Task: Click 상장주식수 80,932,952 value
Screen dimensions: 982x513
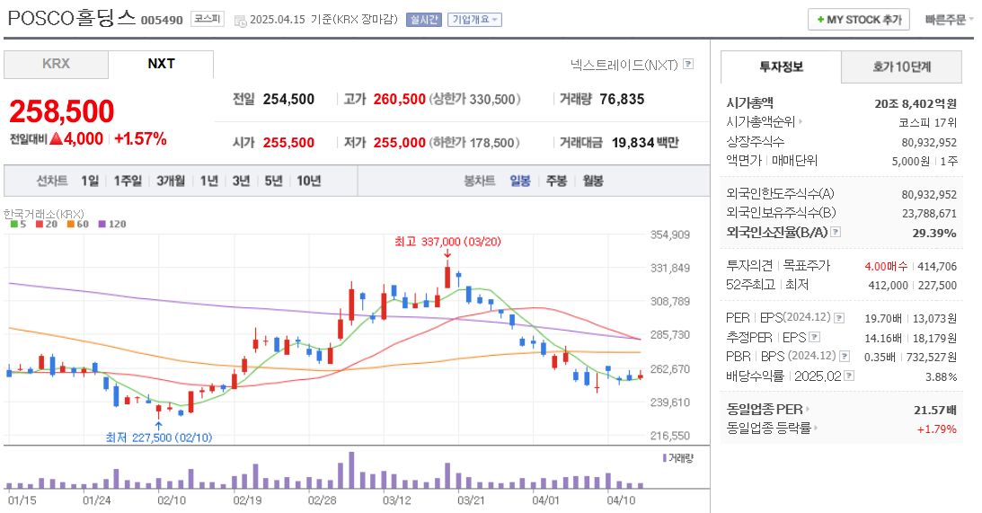Action: pyautogui.click(x=929, y=142)
